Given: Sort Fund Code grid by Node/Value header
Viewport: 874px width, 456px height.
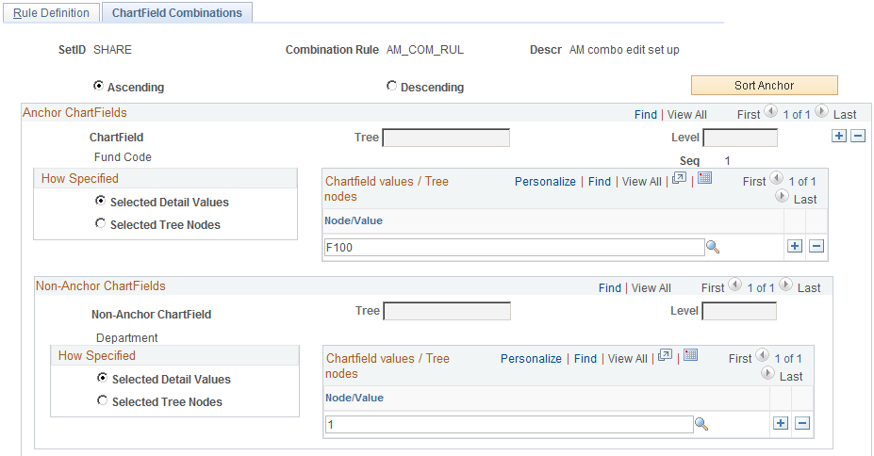Looking at the screenshot, I should (x=354, y=220).
